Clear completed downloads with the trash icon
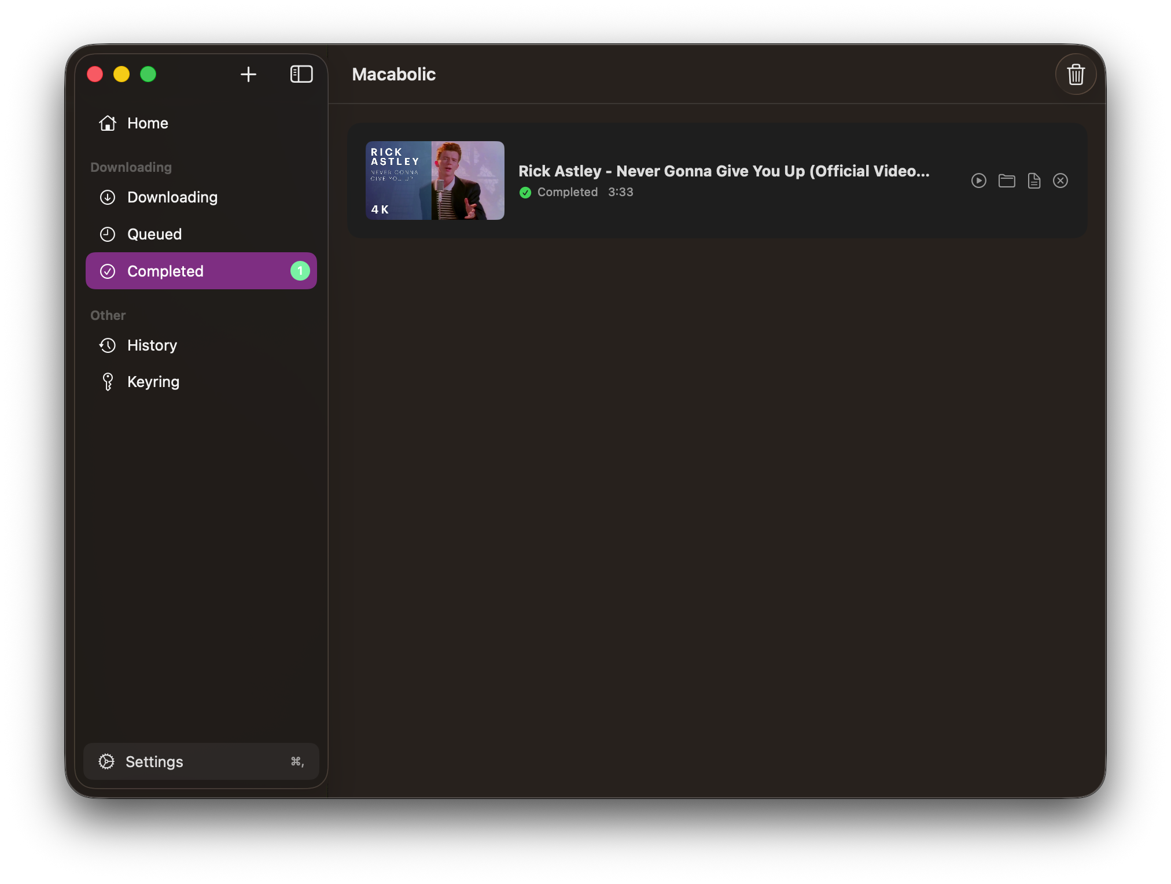Image resolution: width=1171 pixels, height=884 pixels. tap(1076, 74)
